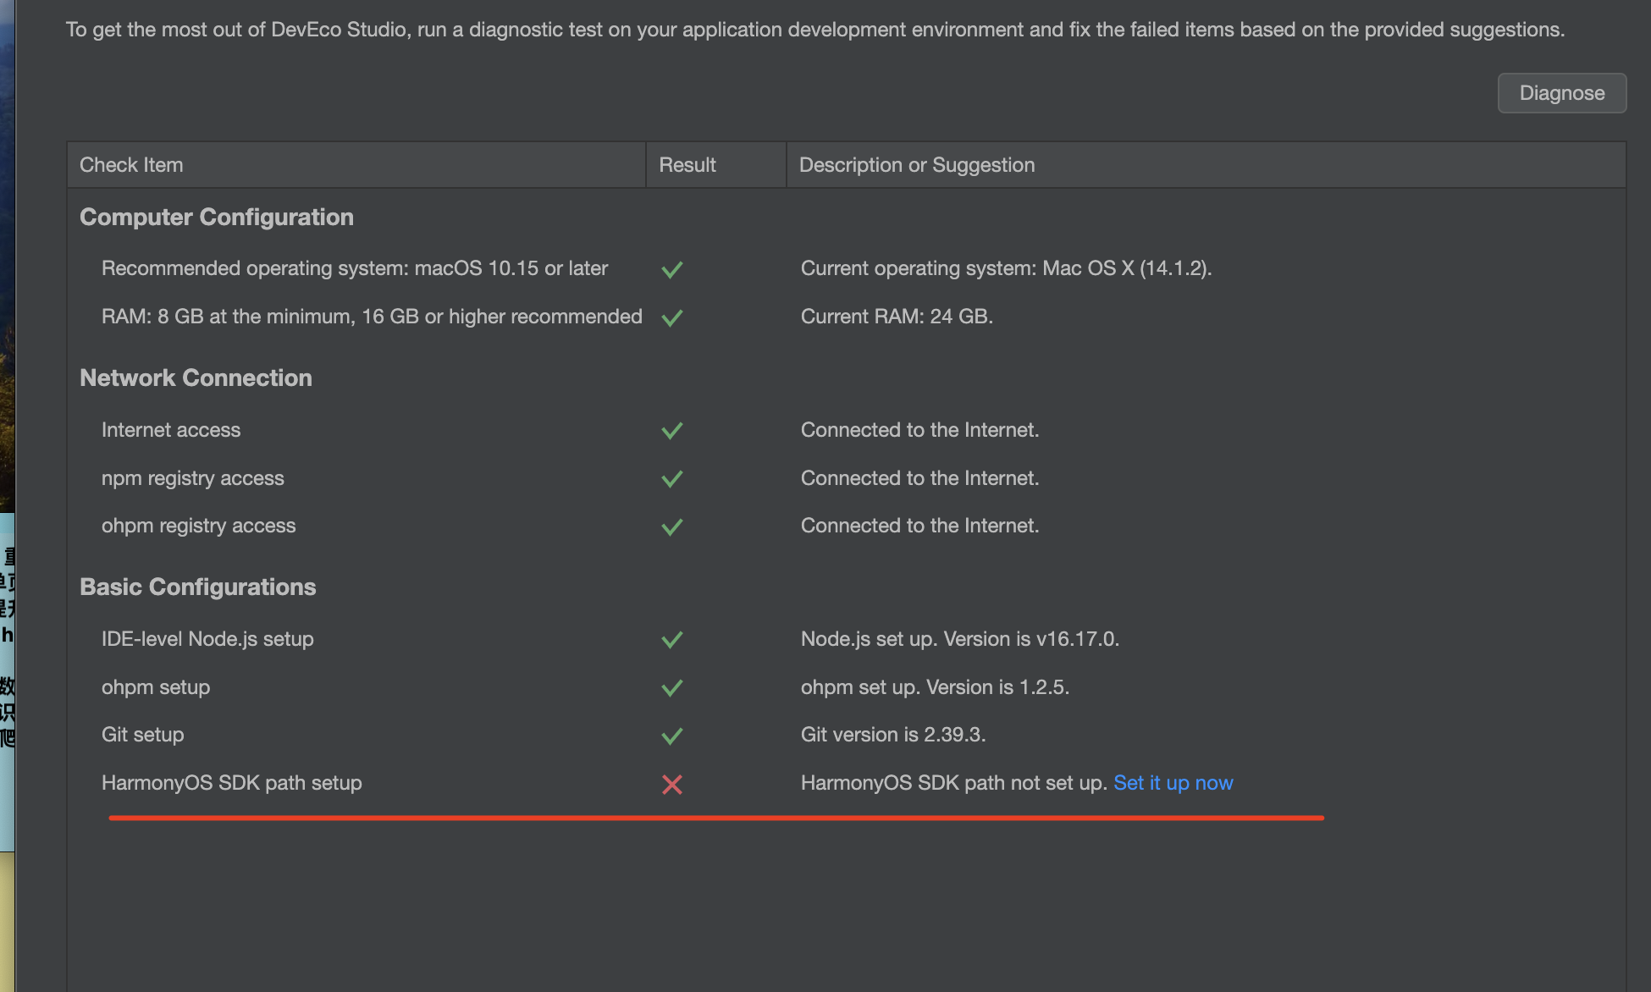Click the Diagnose button
Screen dimensions: 1651x992
(1561, 93)
